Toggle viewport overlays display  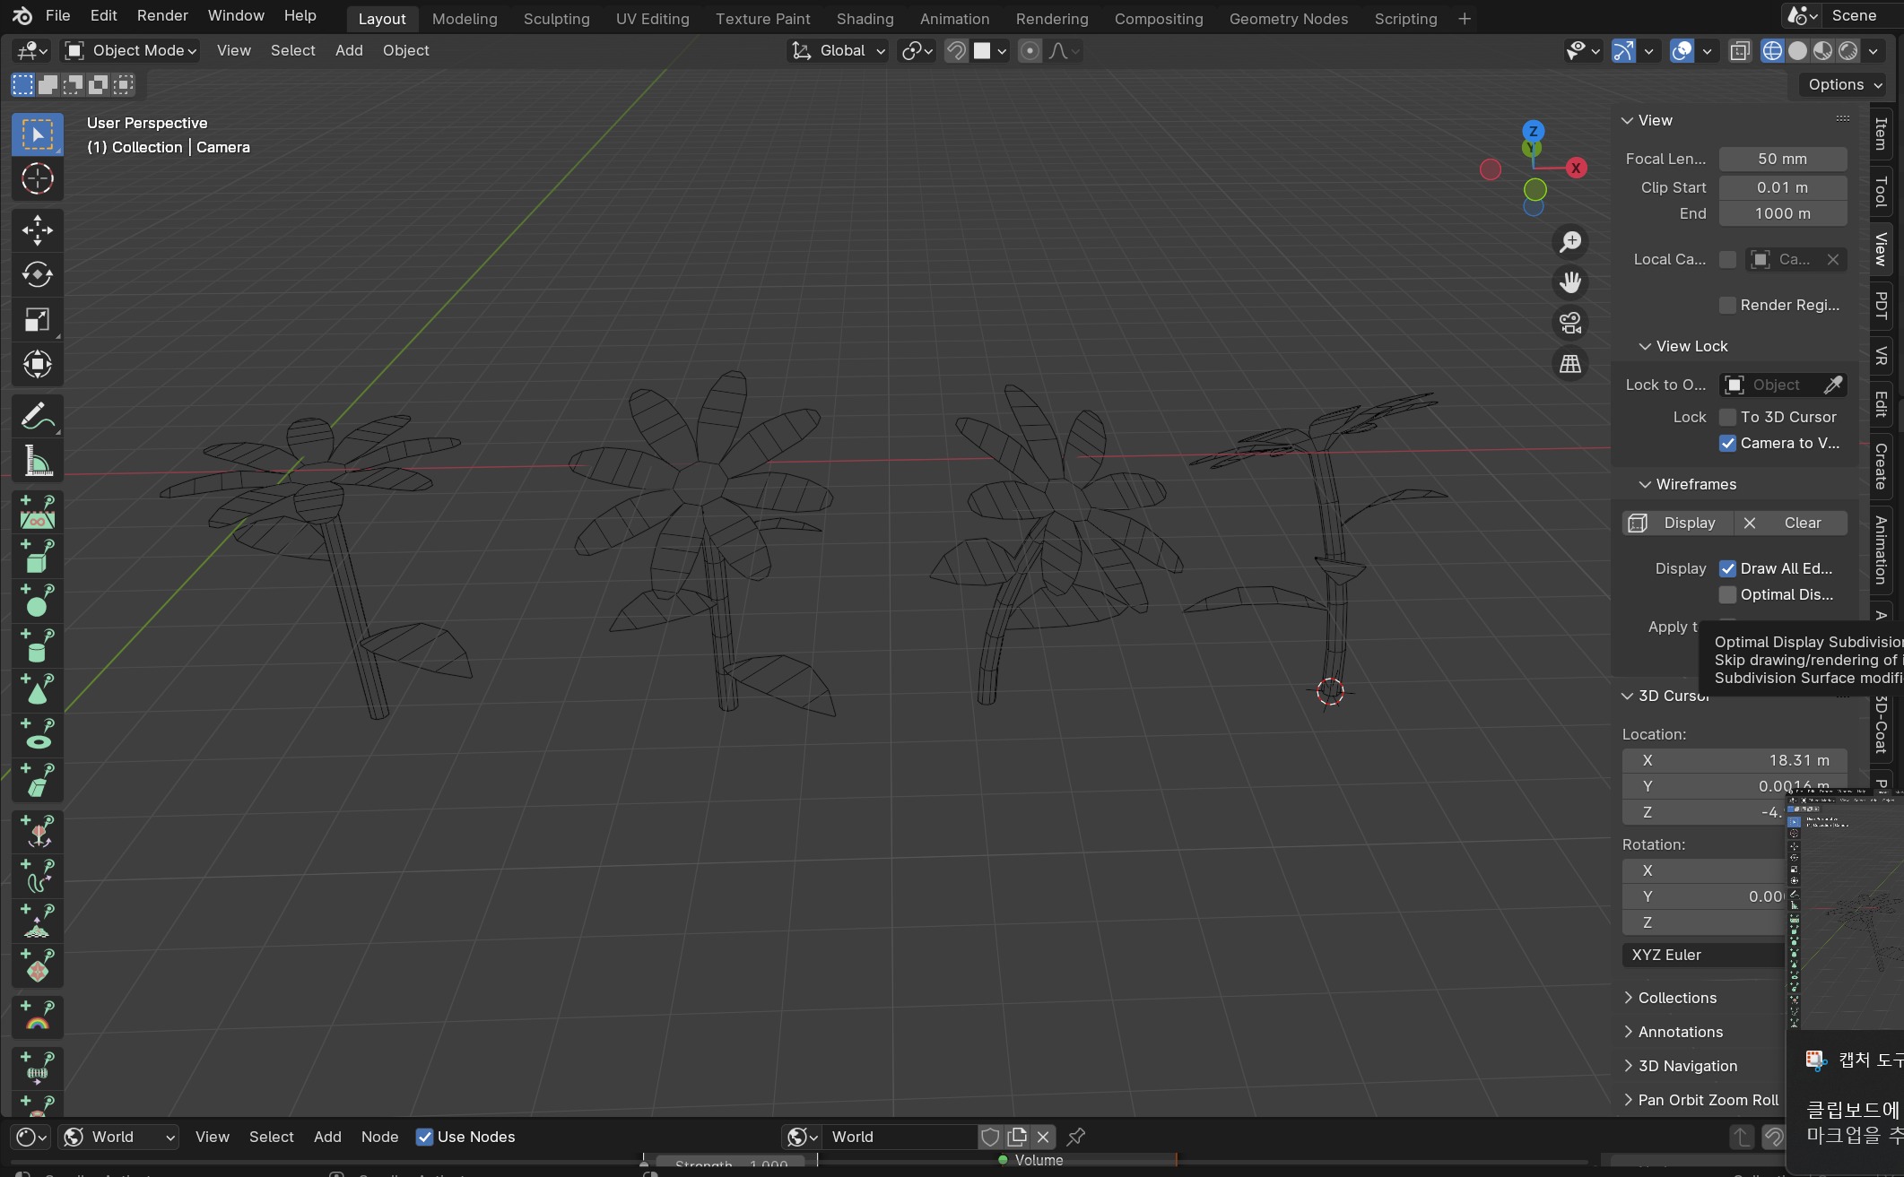(1682, 51)
